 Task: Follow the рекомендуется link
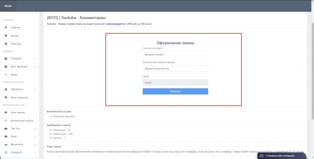[x=116, y=24]
